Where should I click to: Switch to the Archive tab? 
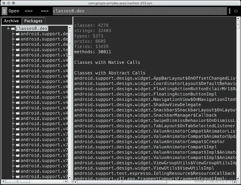click(11, 21)
